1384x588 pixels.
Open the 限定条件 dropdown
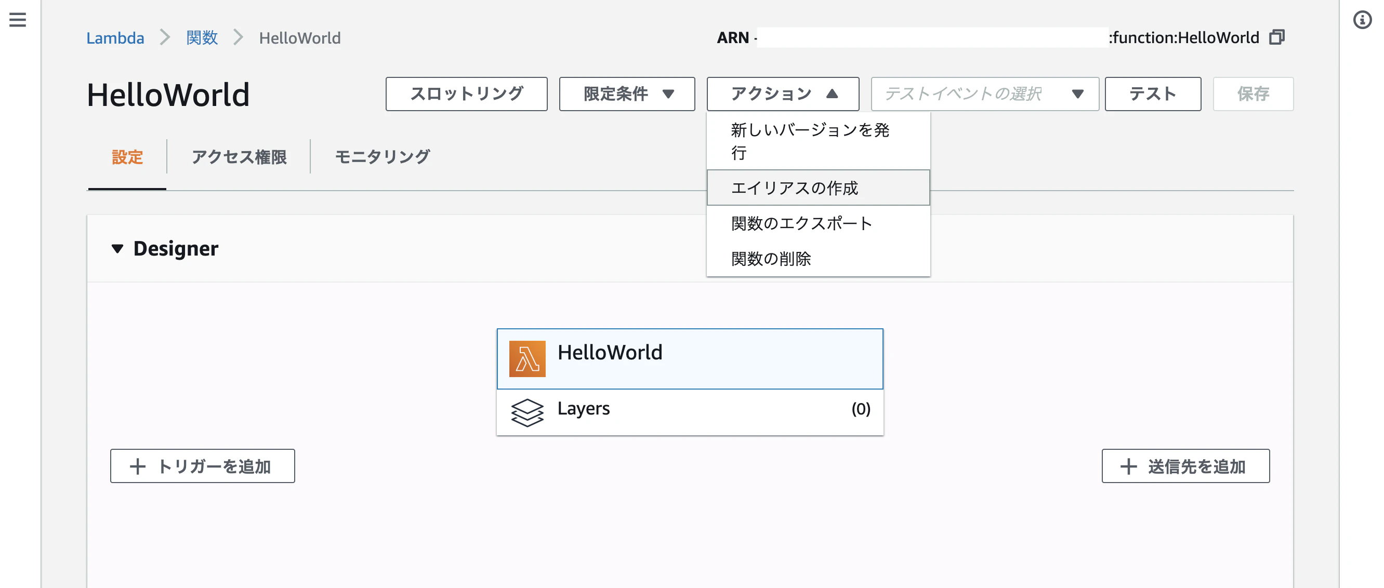tap(626, 94)
